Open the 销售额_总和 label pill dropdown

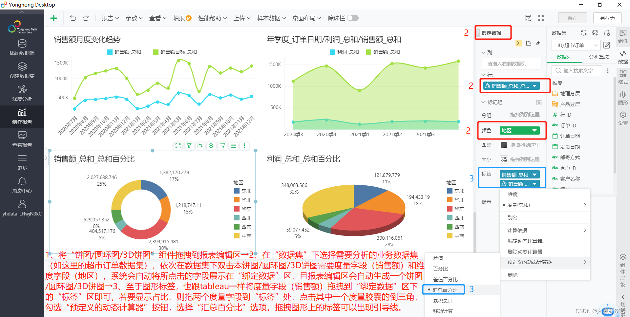pos(535,175)
